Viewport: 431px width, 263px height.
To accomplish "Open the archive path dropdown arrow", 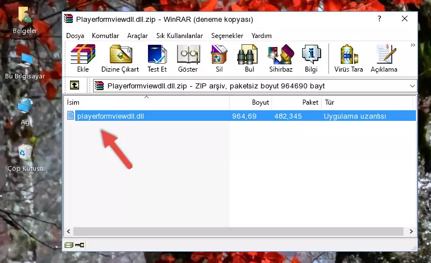I will pos(413,86).
